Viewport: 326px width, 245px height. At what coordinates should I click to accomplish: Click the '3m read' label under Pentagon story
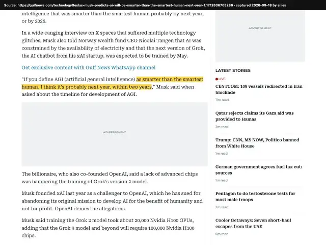(x=222, y=207)
